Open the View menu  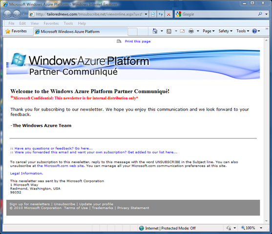[x=35, y=23]
